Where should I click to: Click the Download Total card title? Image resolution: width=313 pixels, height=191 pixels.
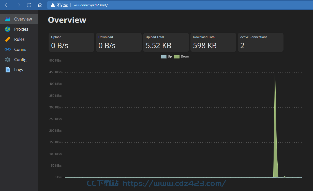tap(204, 37)
